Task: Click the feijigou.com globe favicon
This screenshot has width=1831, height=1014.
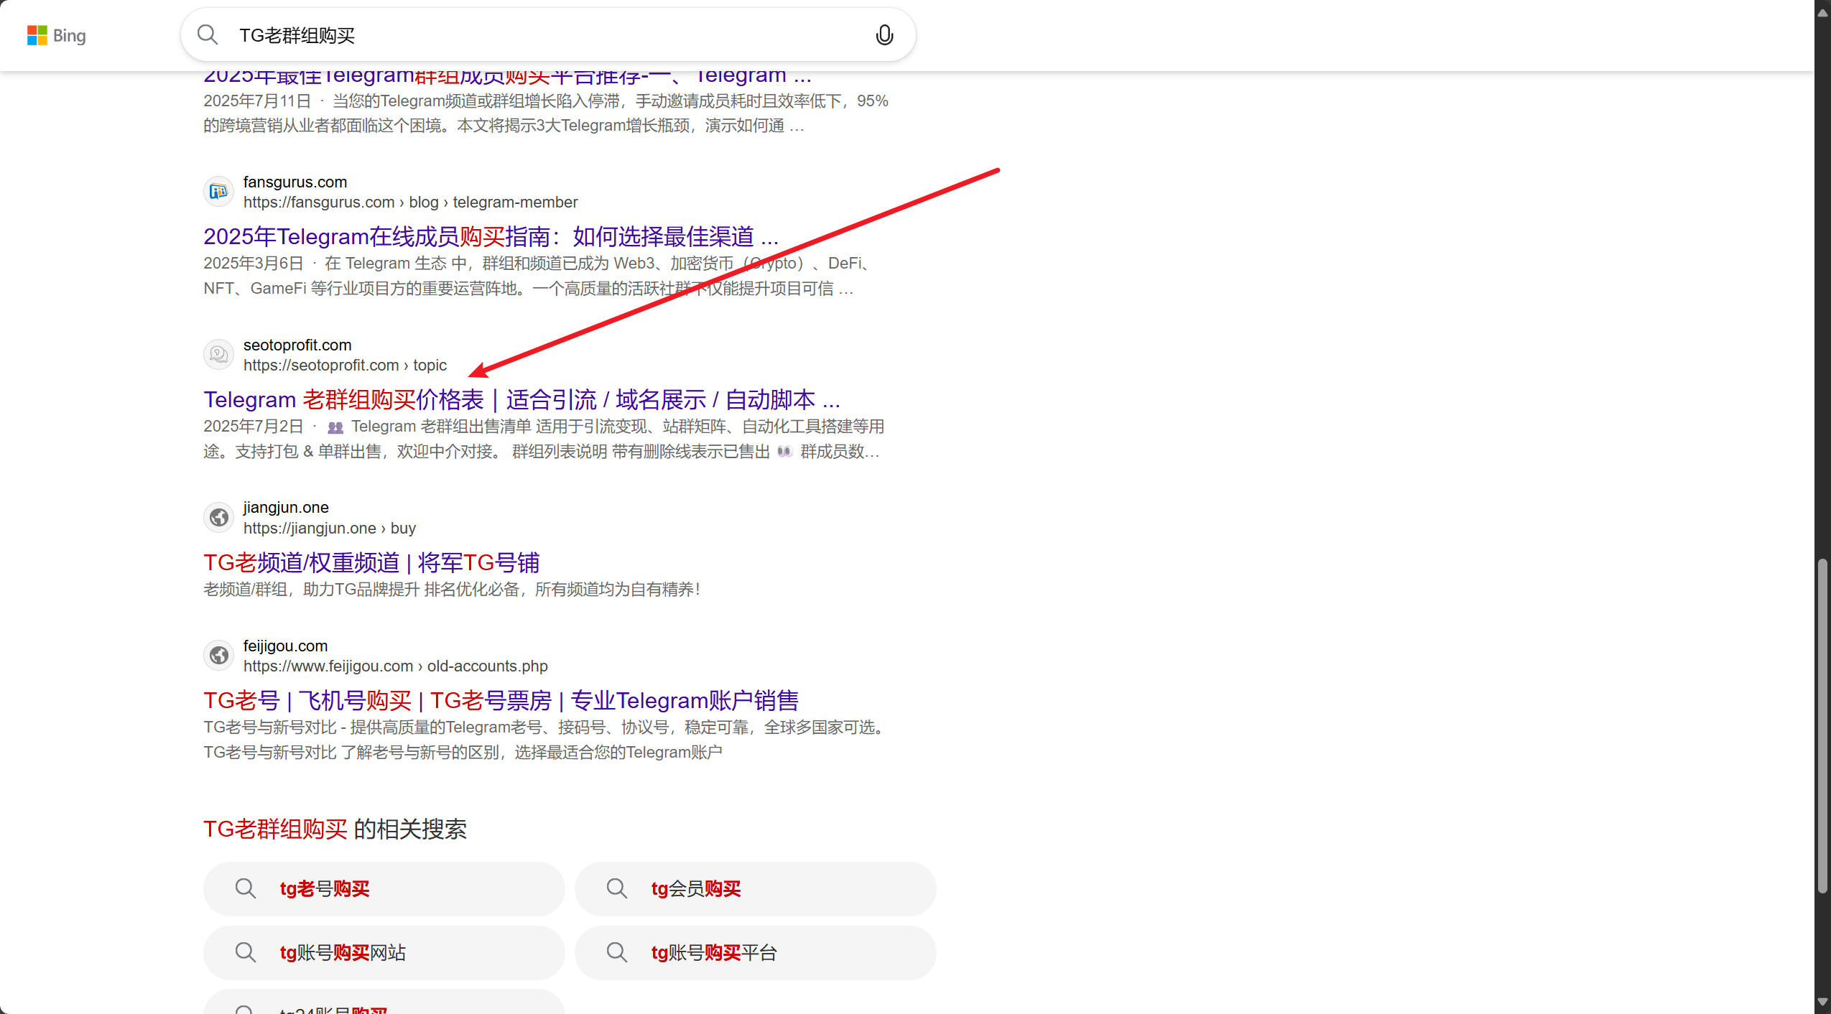Action: [218, 656]
